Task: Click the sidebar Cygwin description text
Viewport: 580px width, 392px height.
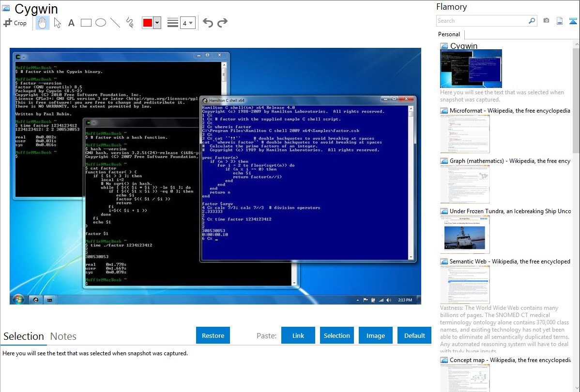Action: coord(502,96)
